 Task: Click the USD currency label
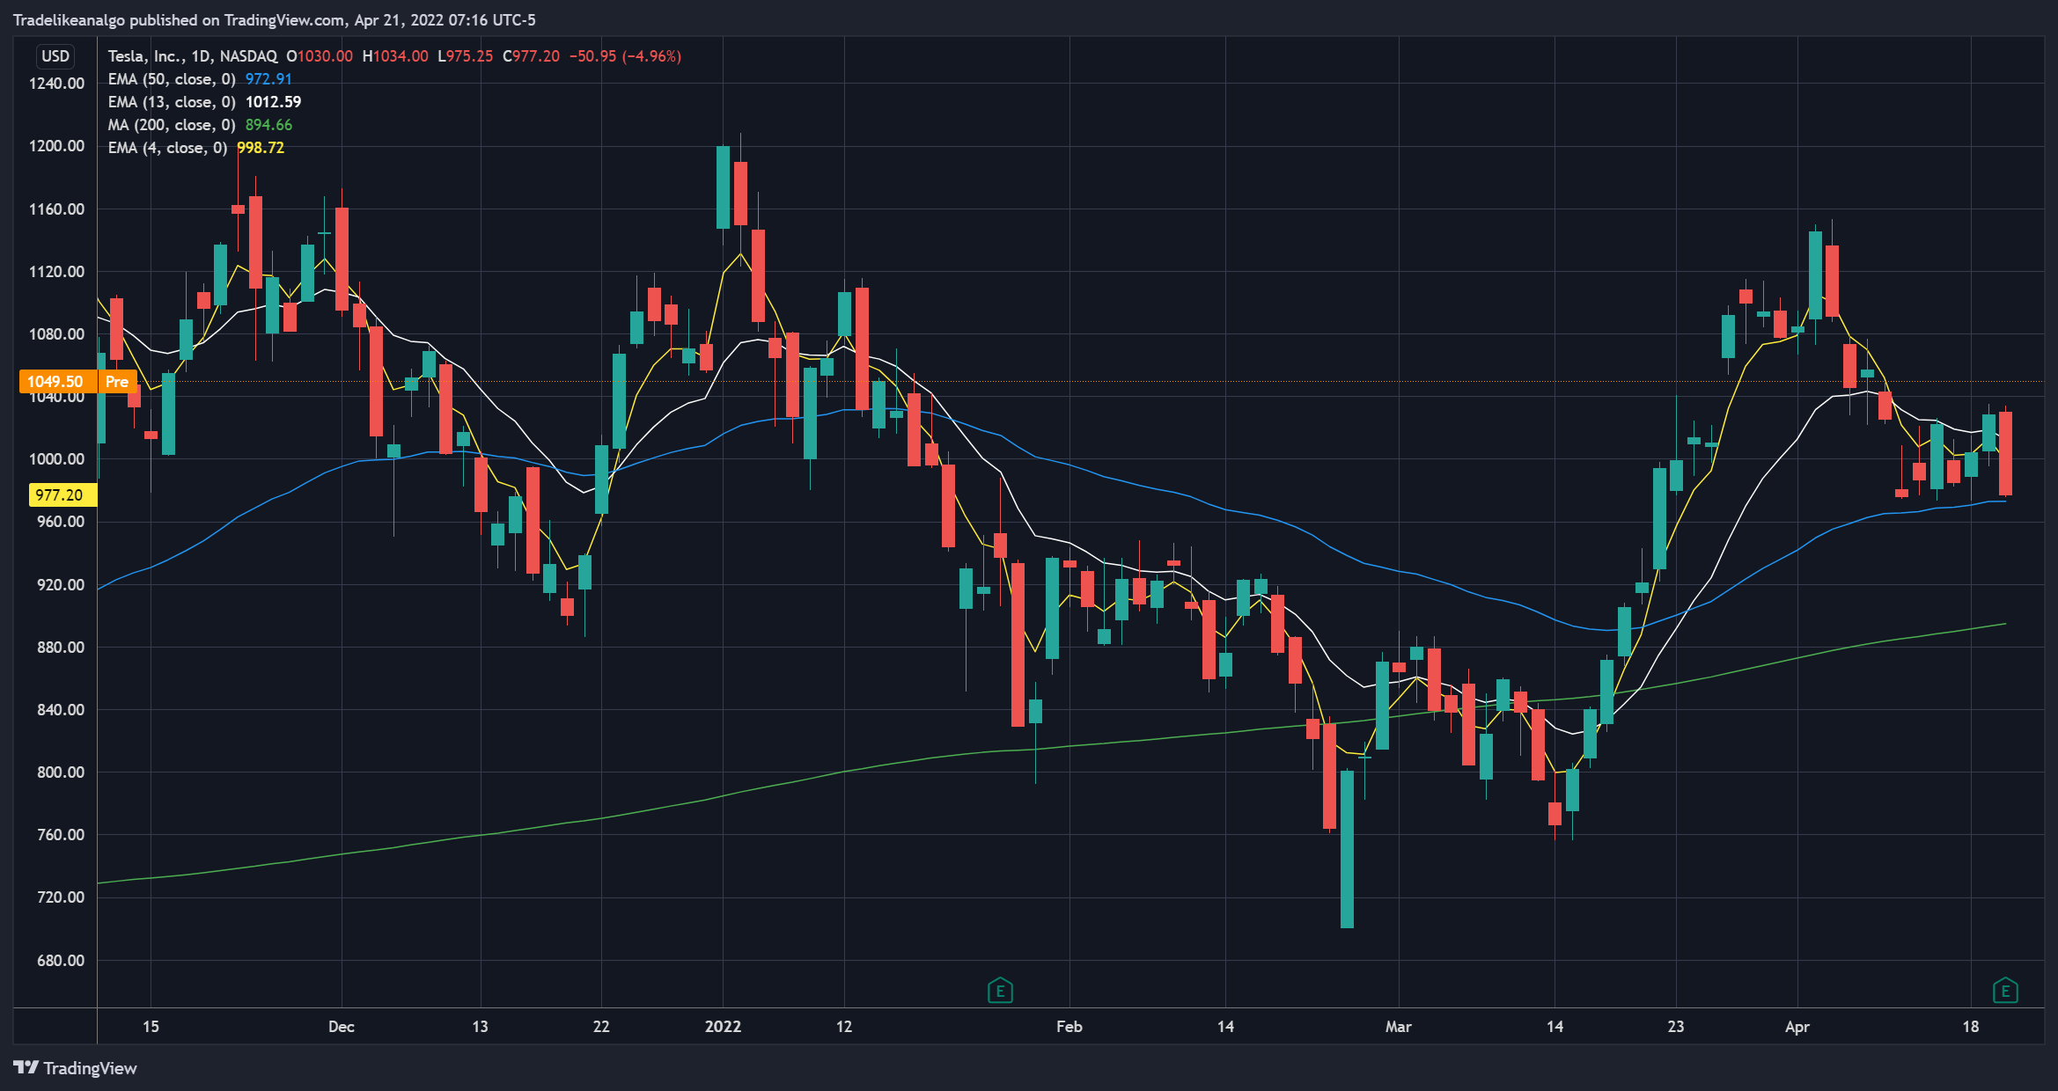55,56
